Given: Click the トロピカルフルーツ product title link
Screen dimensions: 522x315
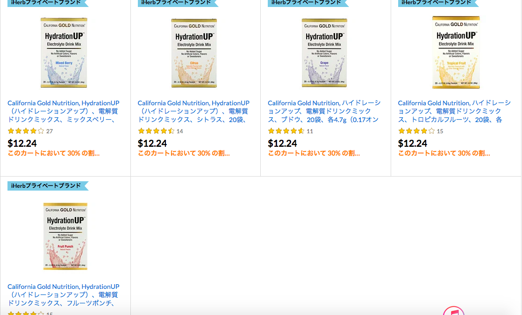Looking at the screenshot, I should pos(454,111).
